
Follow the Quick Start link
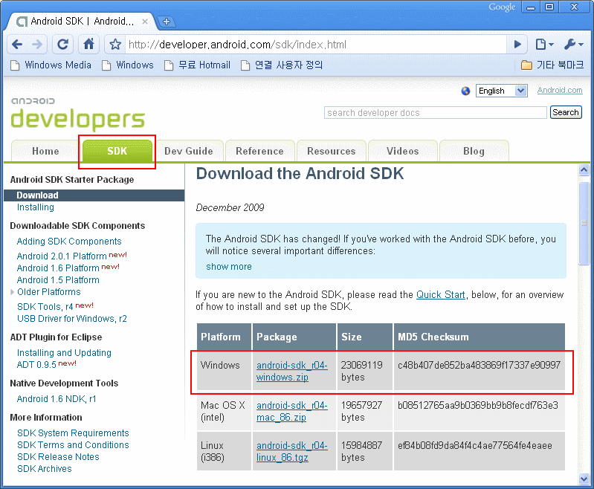[441, 295]
